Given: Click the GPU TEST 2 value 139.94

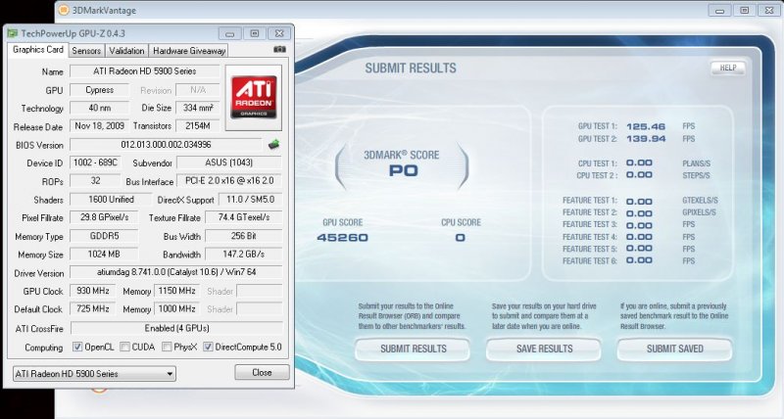Looking at the screenshot, I should click(x=646, y=139).
